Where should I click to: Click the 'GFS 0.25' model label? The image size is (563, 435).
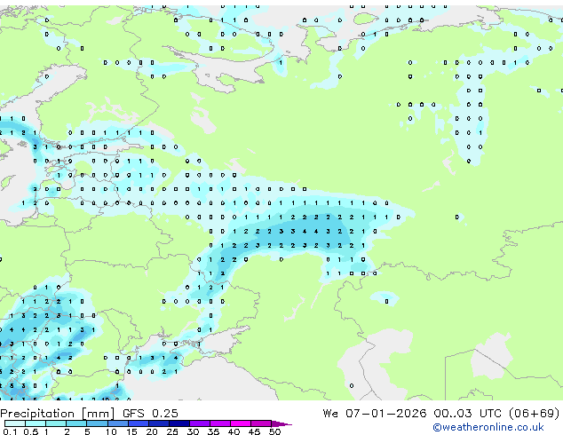[x=150, y=414]
